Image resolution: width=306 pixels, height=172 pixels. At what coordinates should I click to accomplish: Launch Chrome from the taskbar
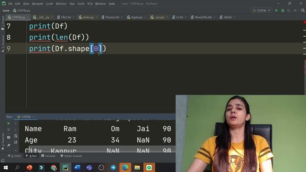click(x=54, y=168)
